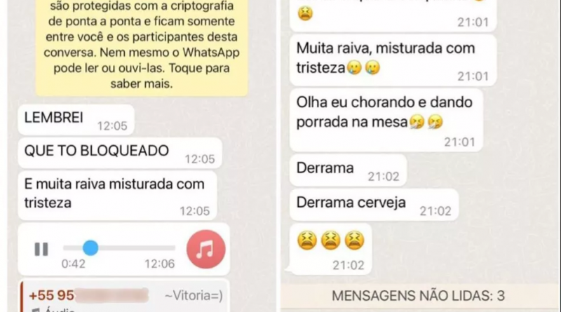This screenshot has width=561, height=312.
Task: Click the Derrama cerveja message bubble
Action: pos(374,205)
